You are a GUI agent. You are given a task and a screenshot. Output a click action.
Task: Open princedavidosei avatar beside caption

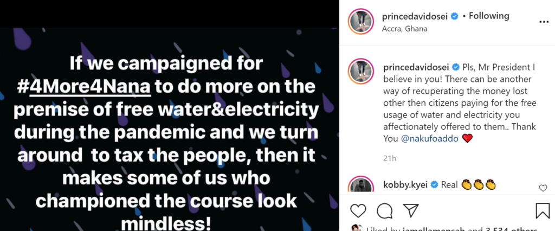pos(360,71)
